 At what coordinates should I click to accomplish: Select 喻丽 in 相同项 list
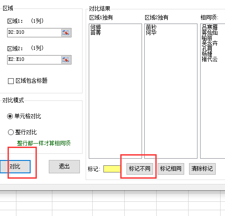click(x=207, y=38)
